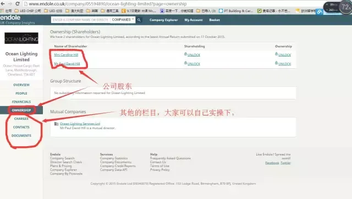
Task: Focus the company name search field
Action: click(80, 20)
